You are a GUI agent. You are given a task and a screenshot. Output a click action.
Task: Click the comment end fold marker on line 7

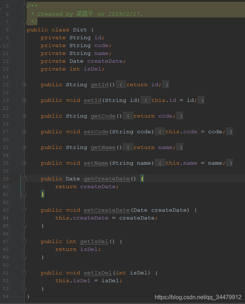pos(25,22)
